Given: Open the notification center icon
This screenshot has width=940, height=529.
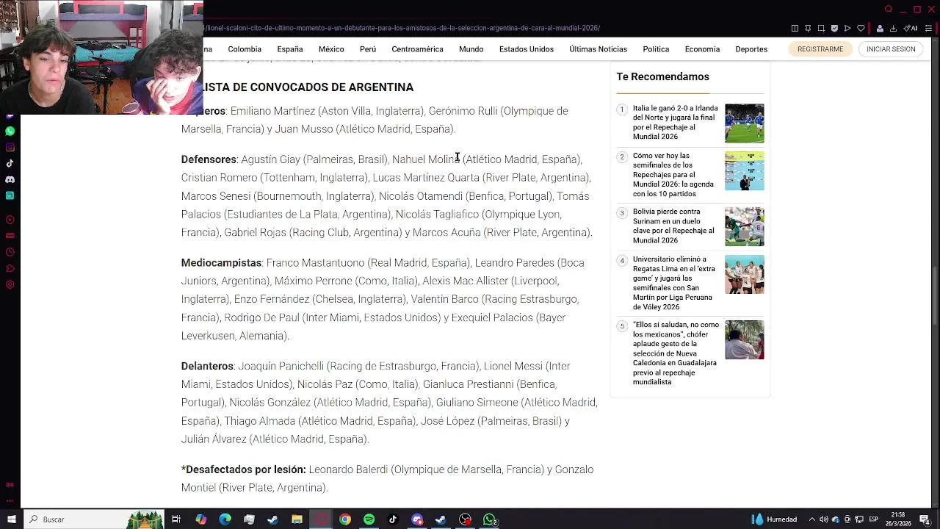Looking at the screenshot, I should pos(925,519).
